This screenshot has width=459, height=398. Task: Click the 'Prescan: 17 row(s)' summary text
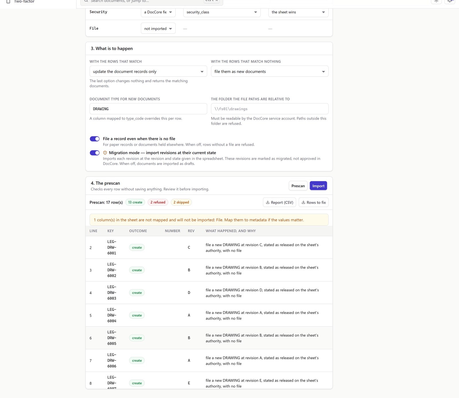(106, 202)
